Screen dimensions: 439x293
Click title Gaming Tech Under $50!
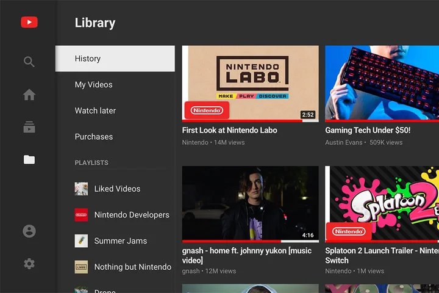coord(368,131)
